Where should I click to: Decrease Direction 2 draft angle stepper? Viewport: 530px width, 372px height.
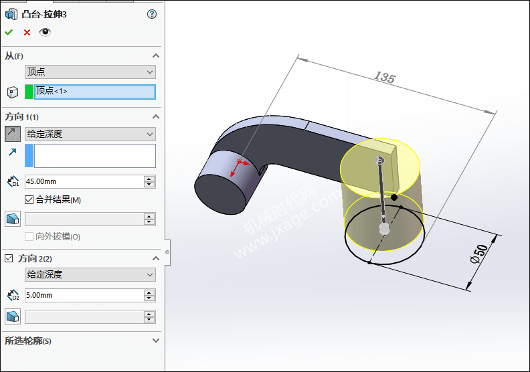tap(149, 320)
